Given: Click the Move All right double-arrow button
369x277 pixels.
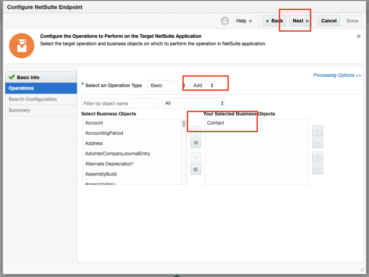Looking at the screenshot, I should coord(196,143).
